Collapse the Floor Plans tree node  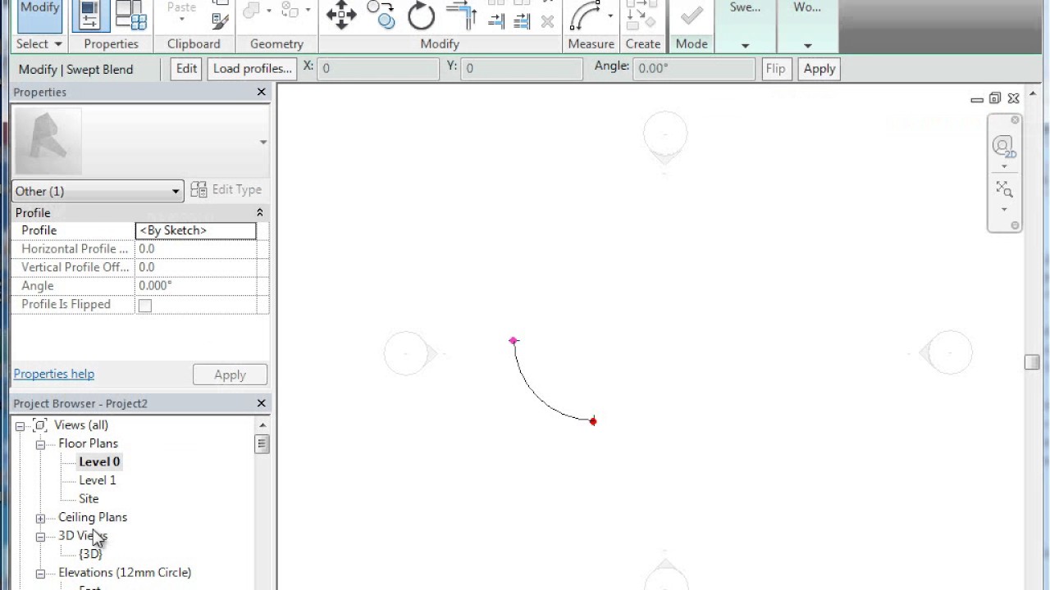(40, 444)
